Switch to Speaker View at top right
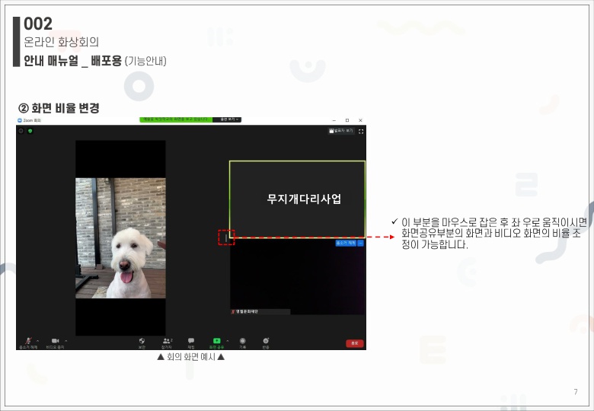 click(x=341, y=131)
